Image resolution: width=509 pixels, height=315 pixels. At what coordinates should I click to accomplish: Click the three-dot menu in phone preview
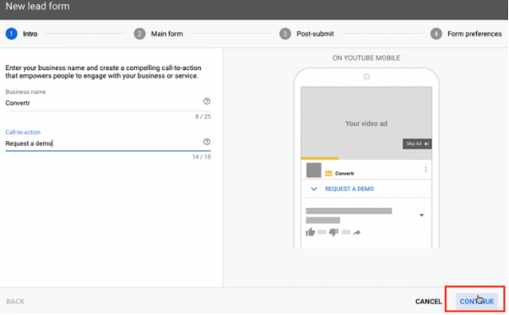tap(425, 170)
